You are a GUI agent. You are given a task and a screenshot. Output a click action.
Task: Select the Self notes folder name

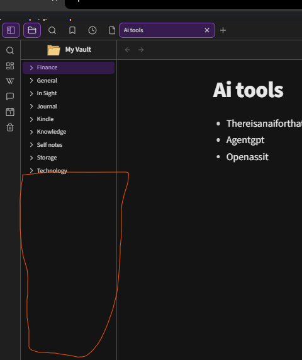(x=50, y=145)
